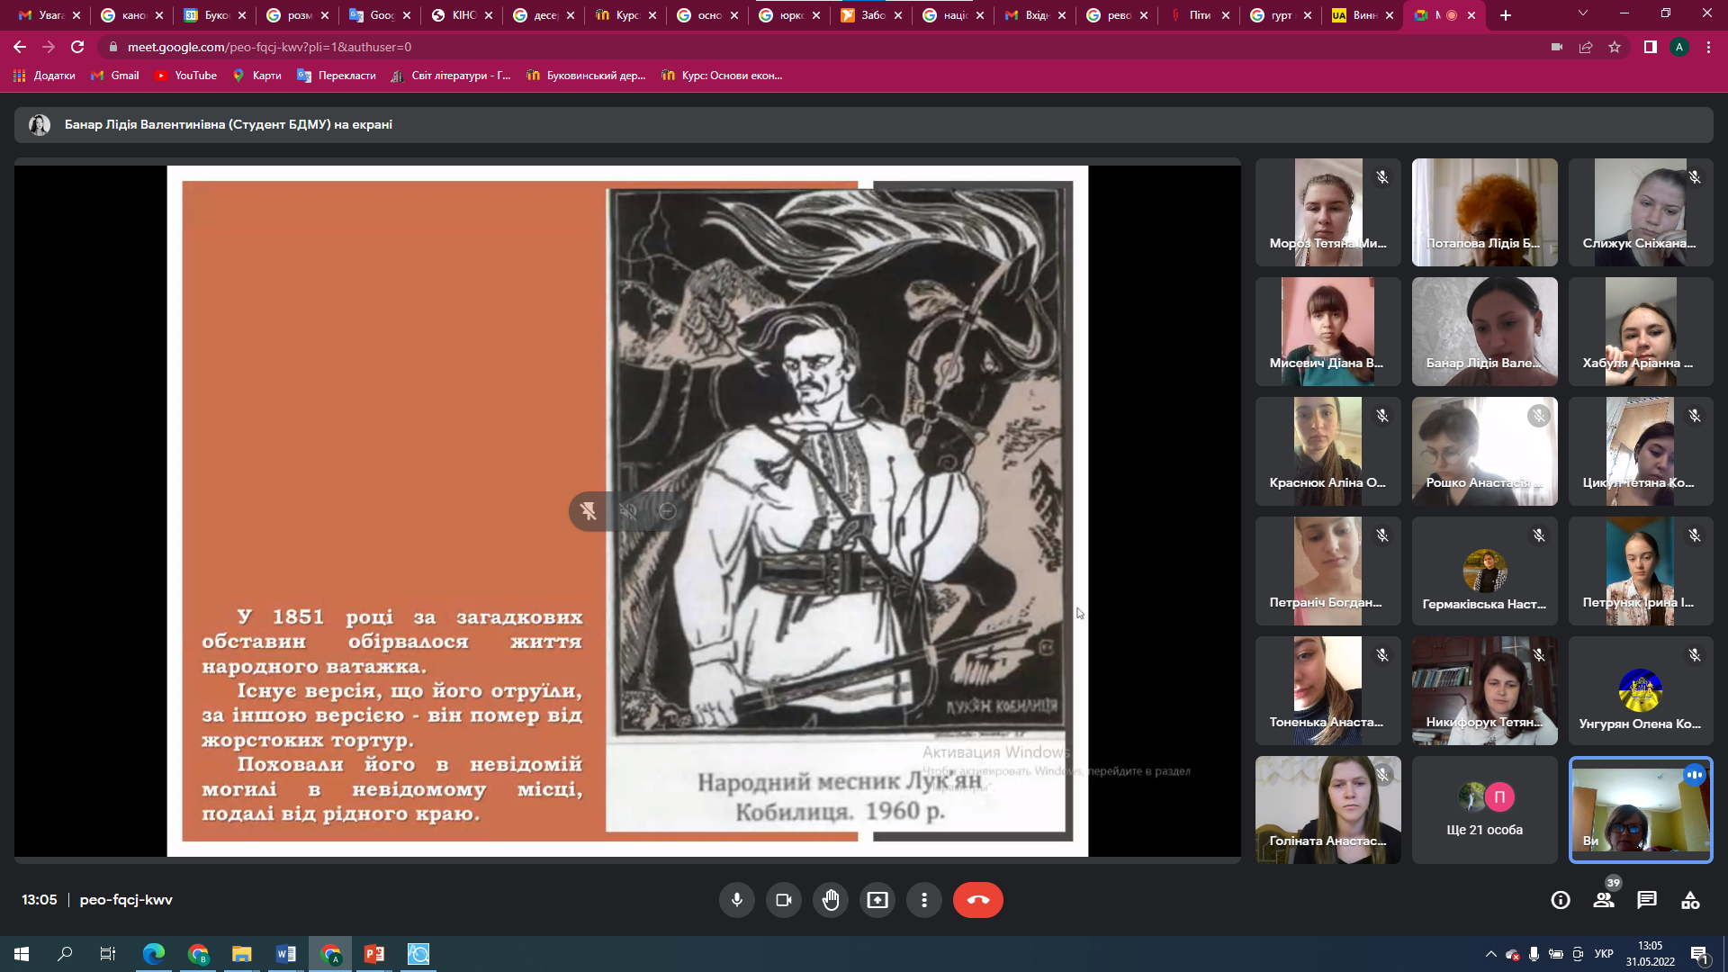
Task: Open Word from the taskbar
Action: (285, 954)
